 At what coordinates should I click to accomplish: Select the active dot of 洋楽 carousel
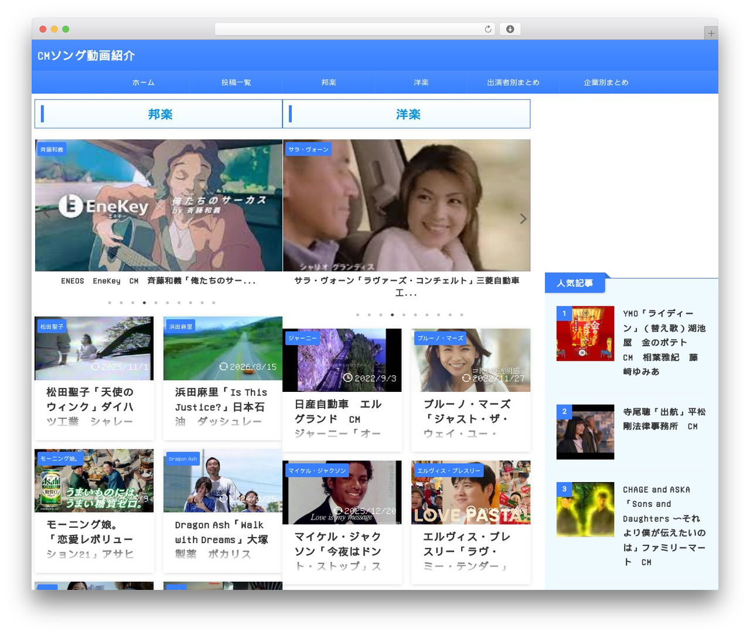(392, 315)
